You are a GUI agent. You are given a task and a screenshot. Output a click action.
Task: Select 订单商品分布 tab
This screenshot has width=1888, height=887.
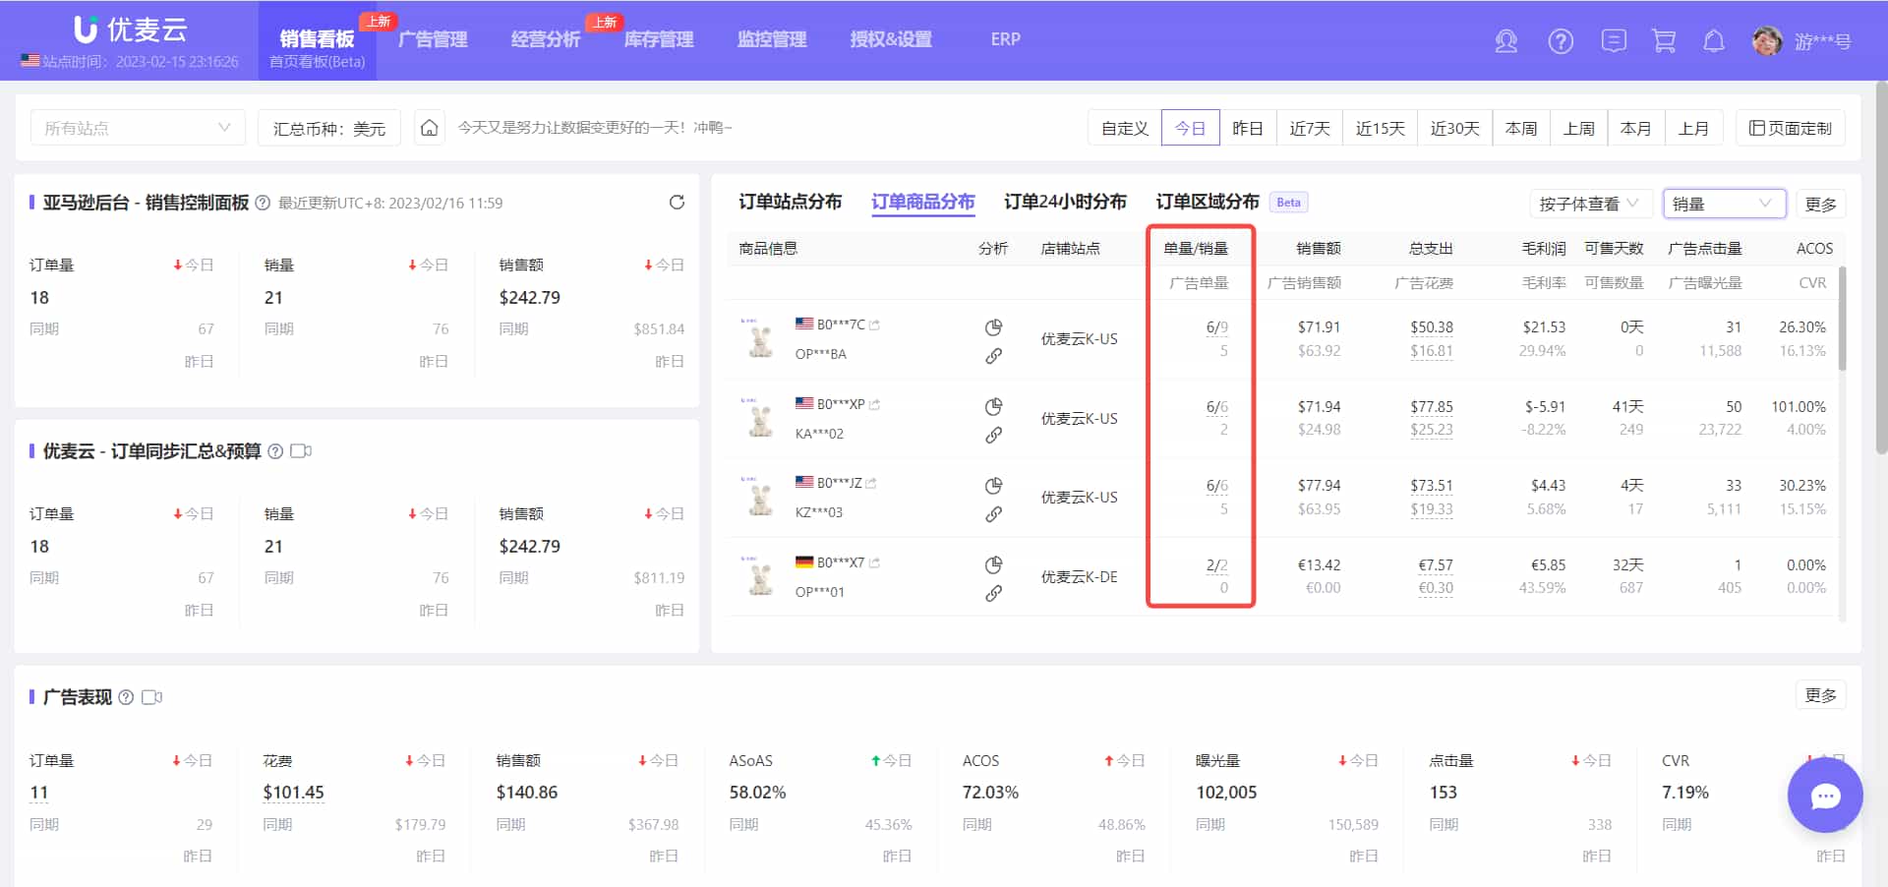[923, 202]
